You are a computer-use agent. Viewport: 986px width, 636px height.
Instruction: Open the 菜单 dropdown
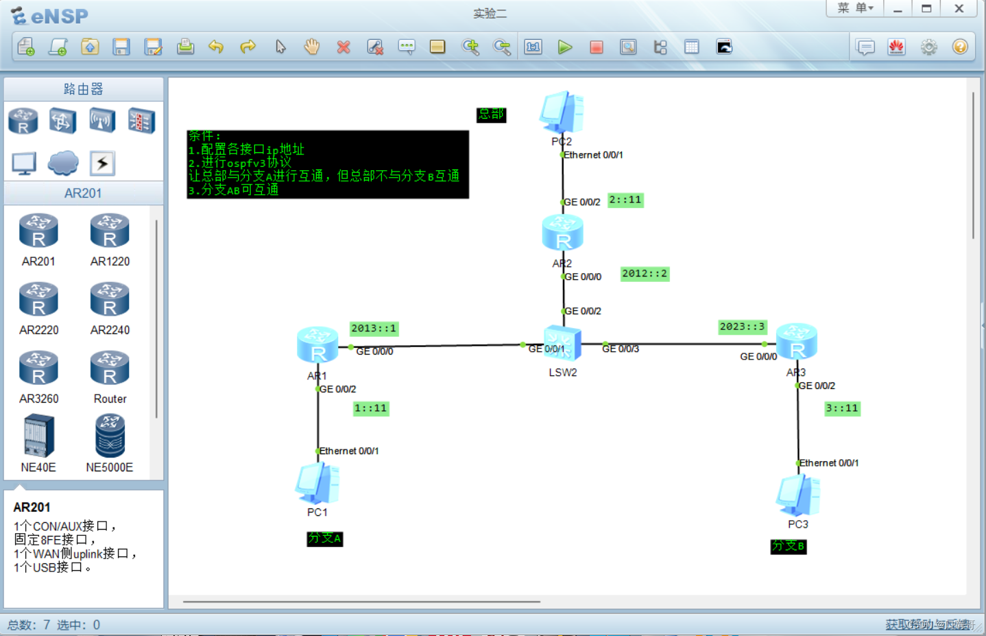click(x=854, y=8)
